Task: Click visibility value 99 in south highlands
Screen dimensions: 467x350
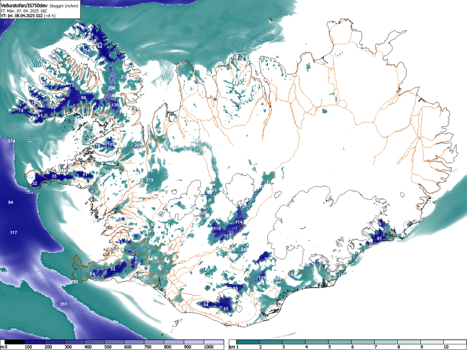Action: coord(267,259)
